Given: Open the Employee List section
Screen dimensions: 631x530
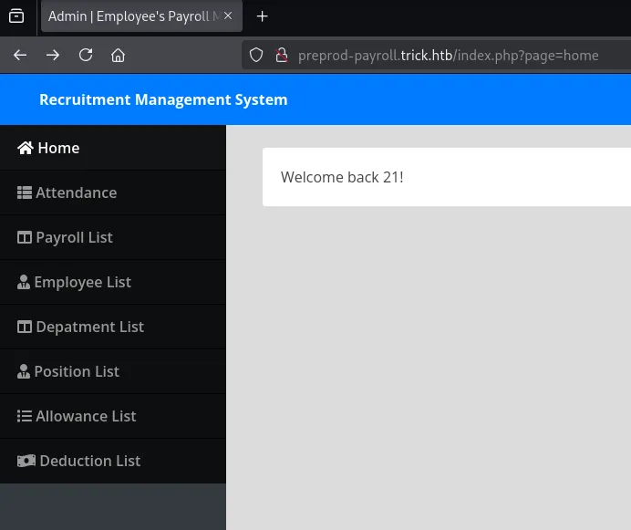Looking at the screenshot, I should [x=82, y=282].
